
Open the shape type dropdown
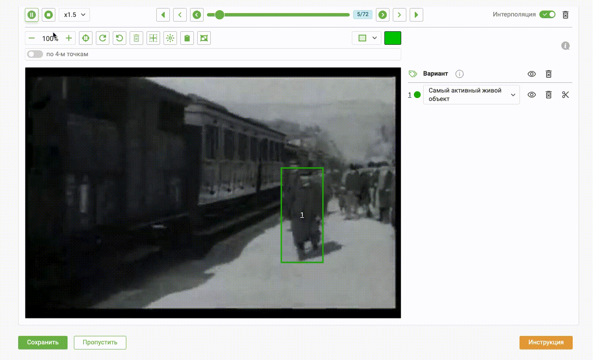[x=367, y=38]
